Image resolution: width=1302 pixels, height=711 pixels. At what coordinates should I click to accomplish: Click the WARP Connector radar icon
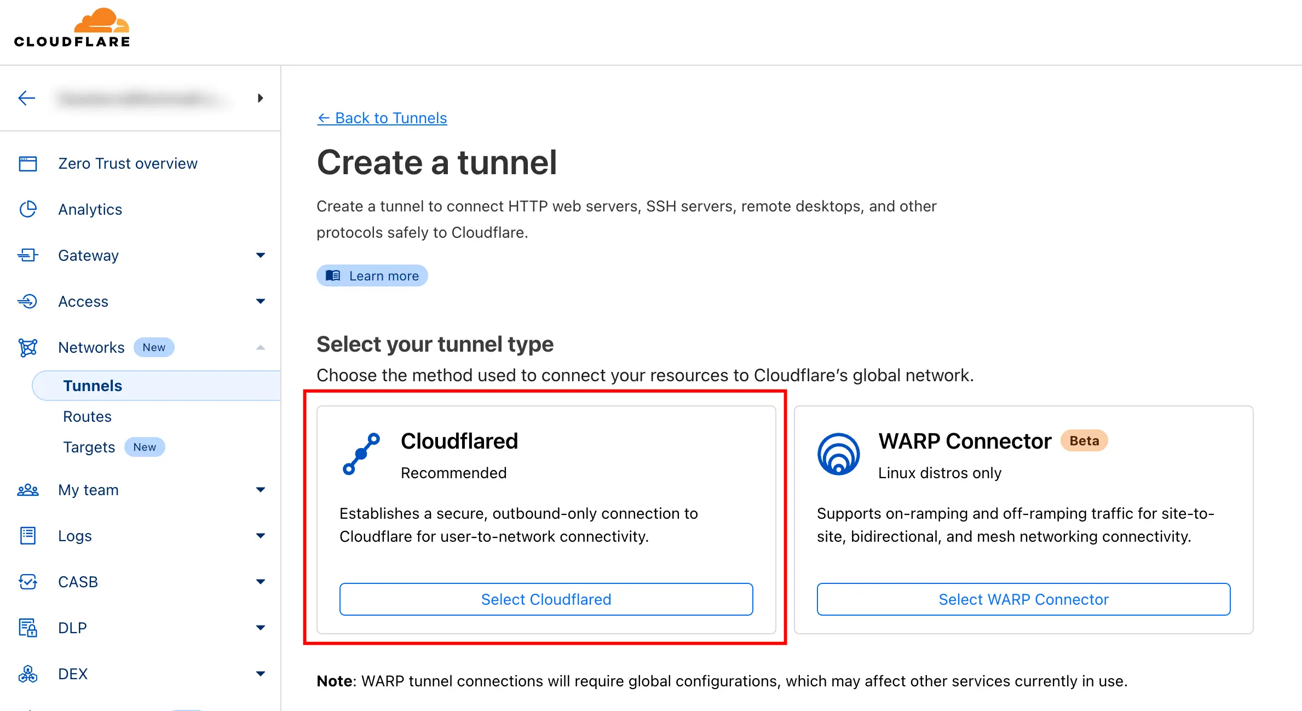point(838,454)
